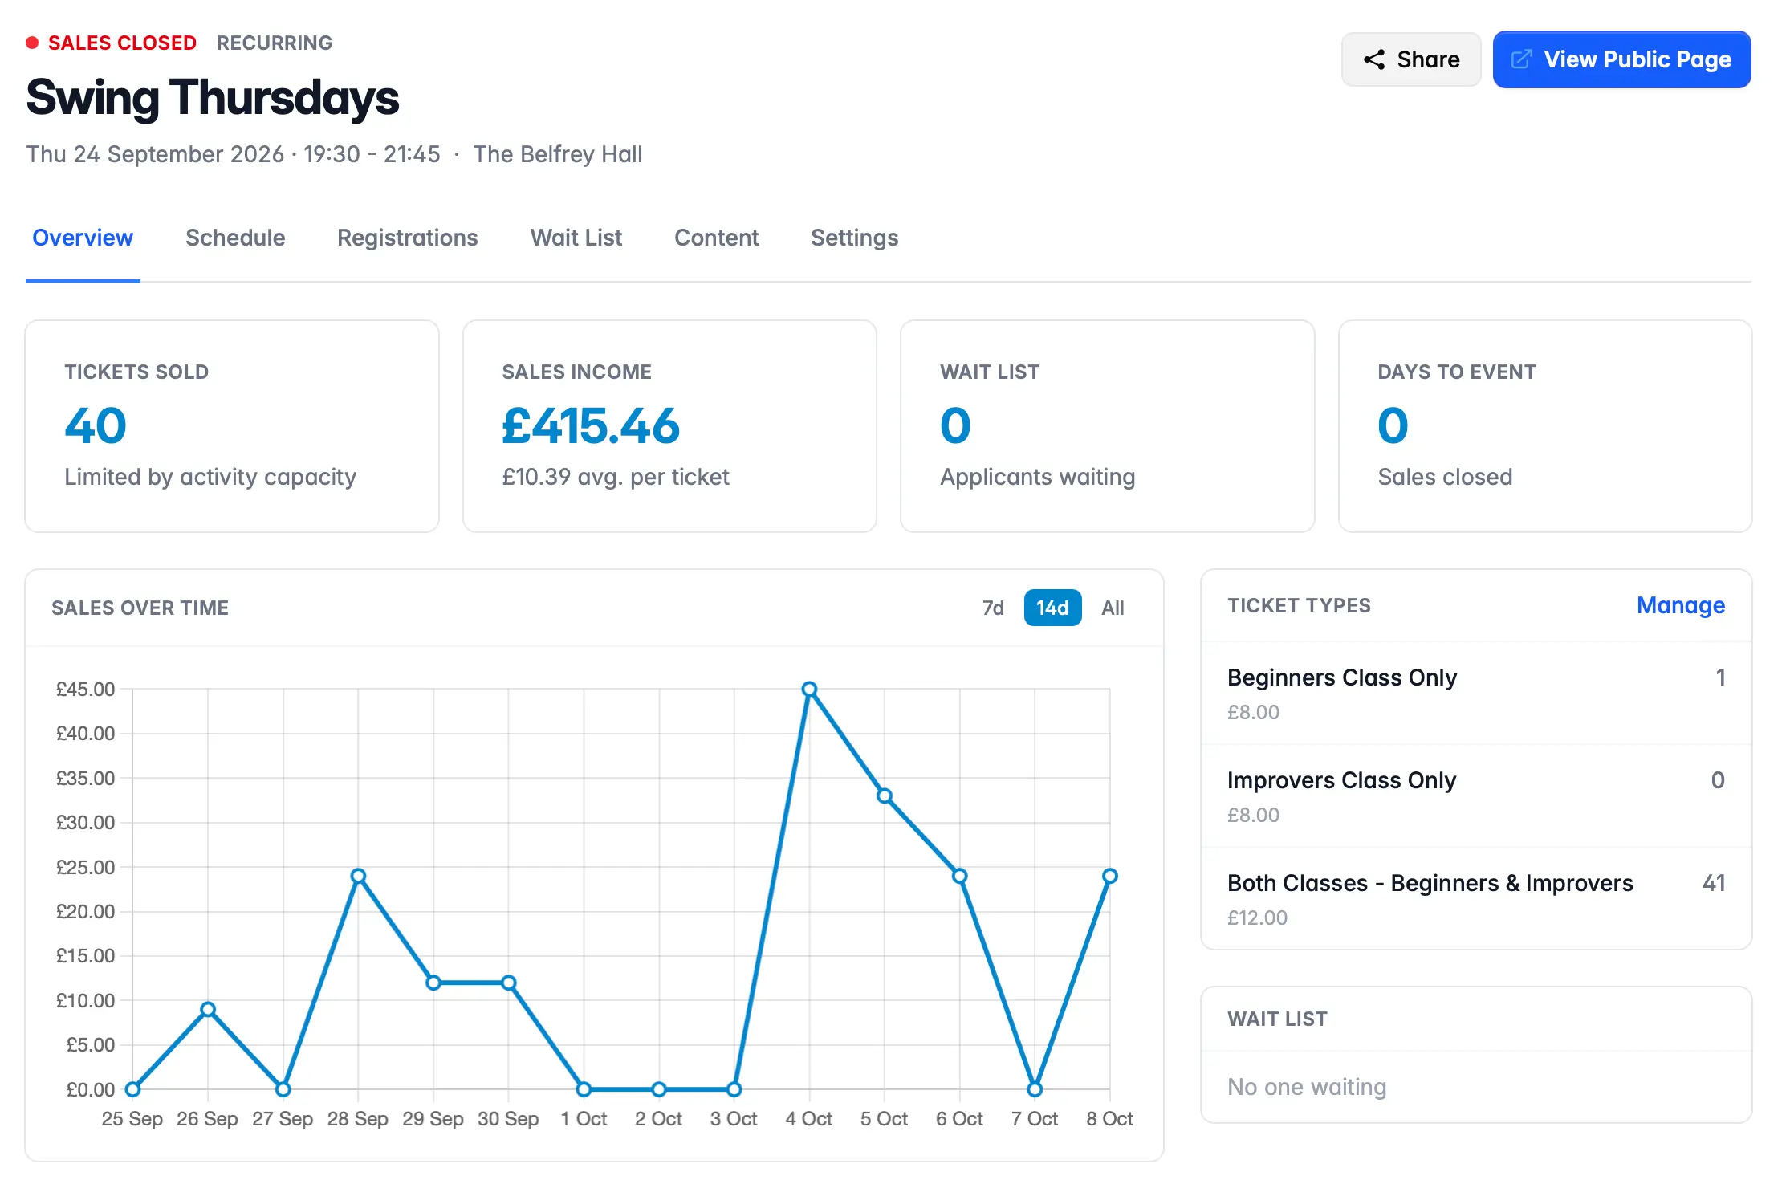Select the Beginners Class Only ticket row
Viewport: 1790px width, 1180px height.
coord(1475,694)
